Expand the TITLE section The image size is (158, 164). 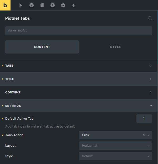79,79
